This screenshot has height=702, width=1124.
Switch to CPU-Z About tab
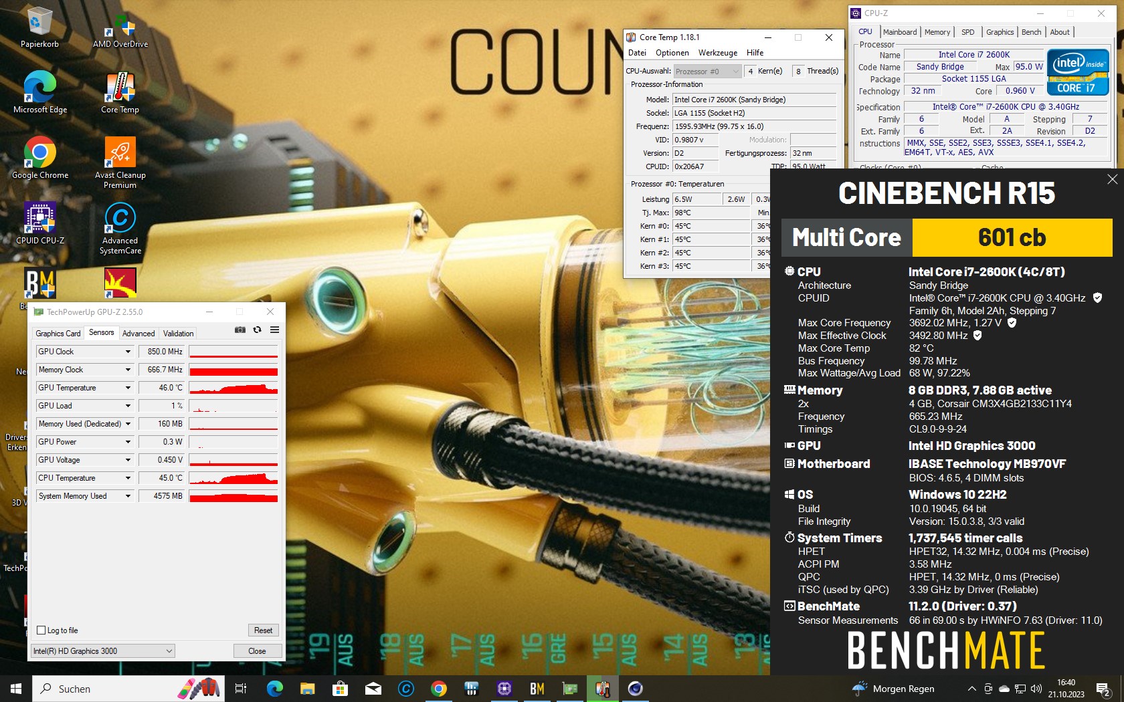(x=1059, y=32)
